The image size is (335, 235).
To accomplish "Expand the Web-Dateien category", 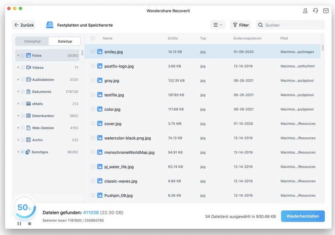I will [18, 128].
